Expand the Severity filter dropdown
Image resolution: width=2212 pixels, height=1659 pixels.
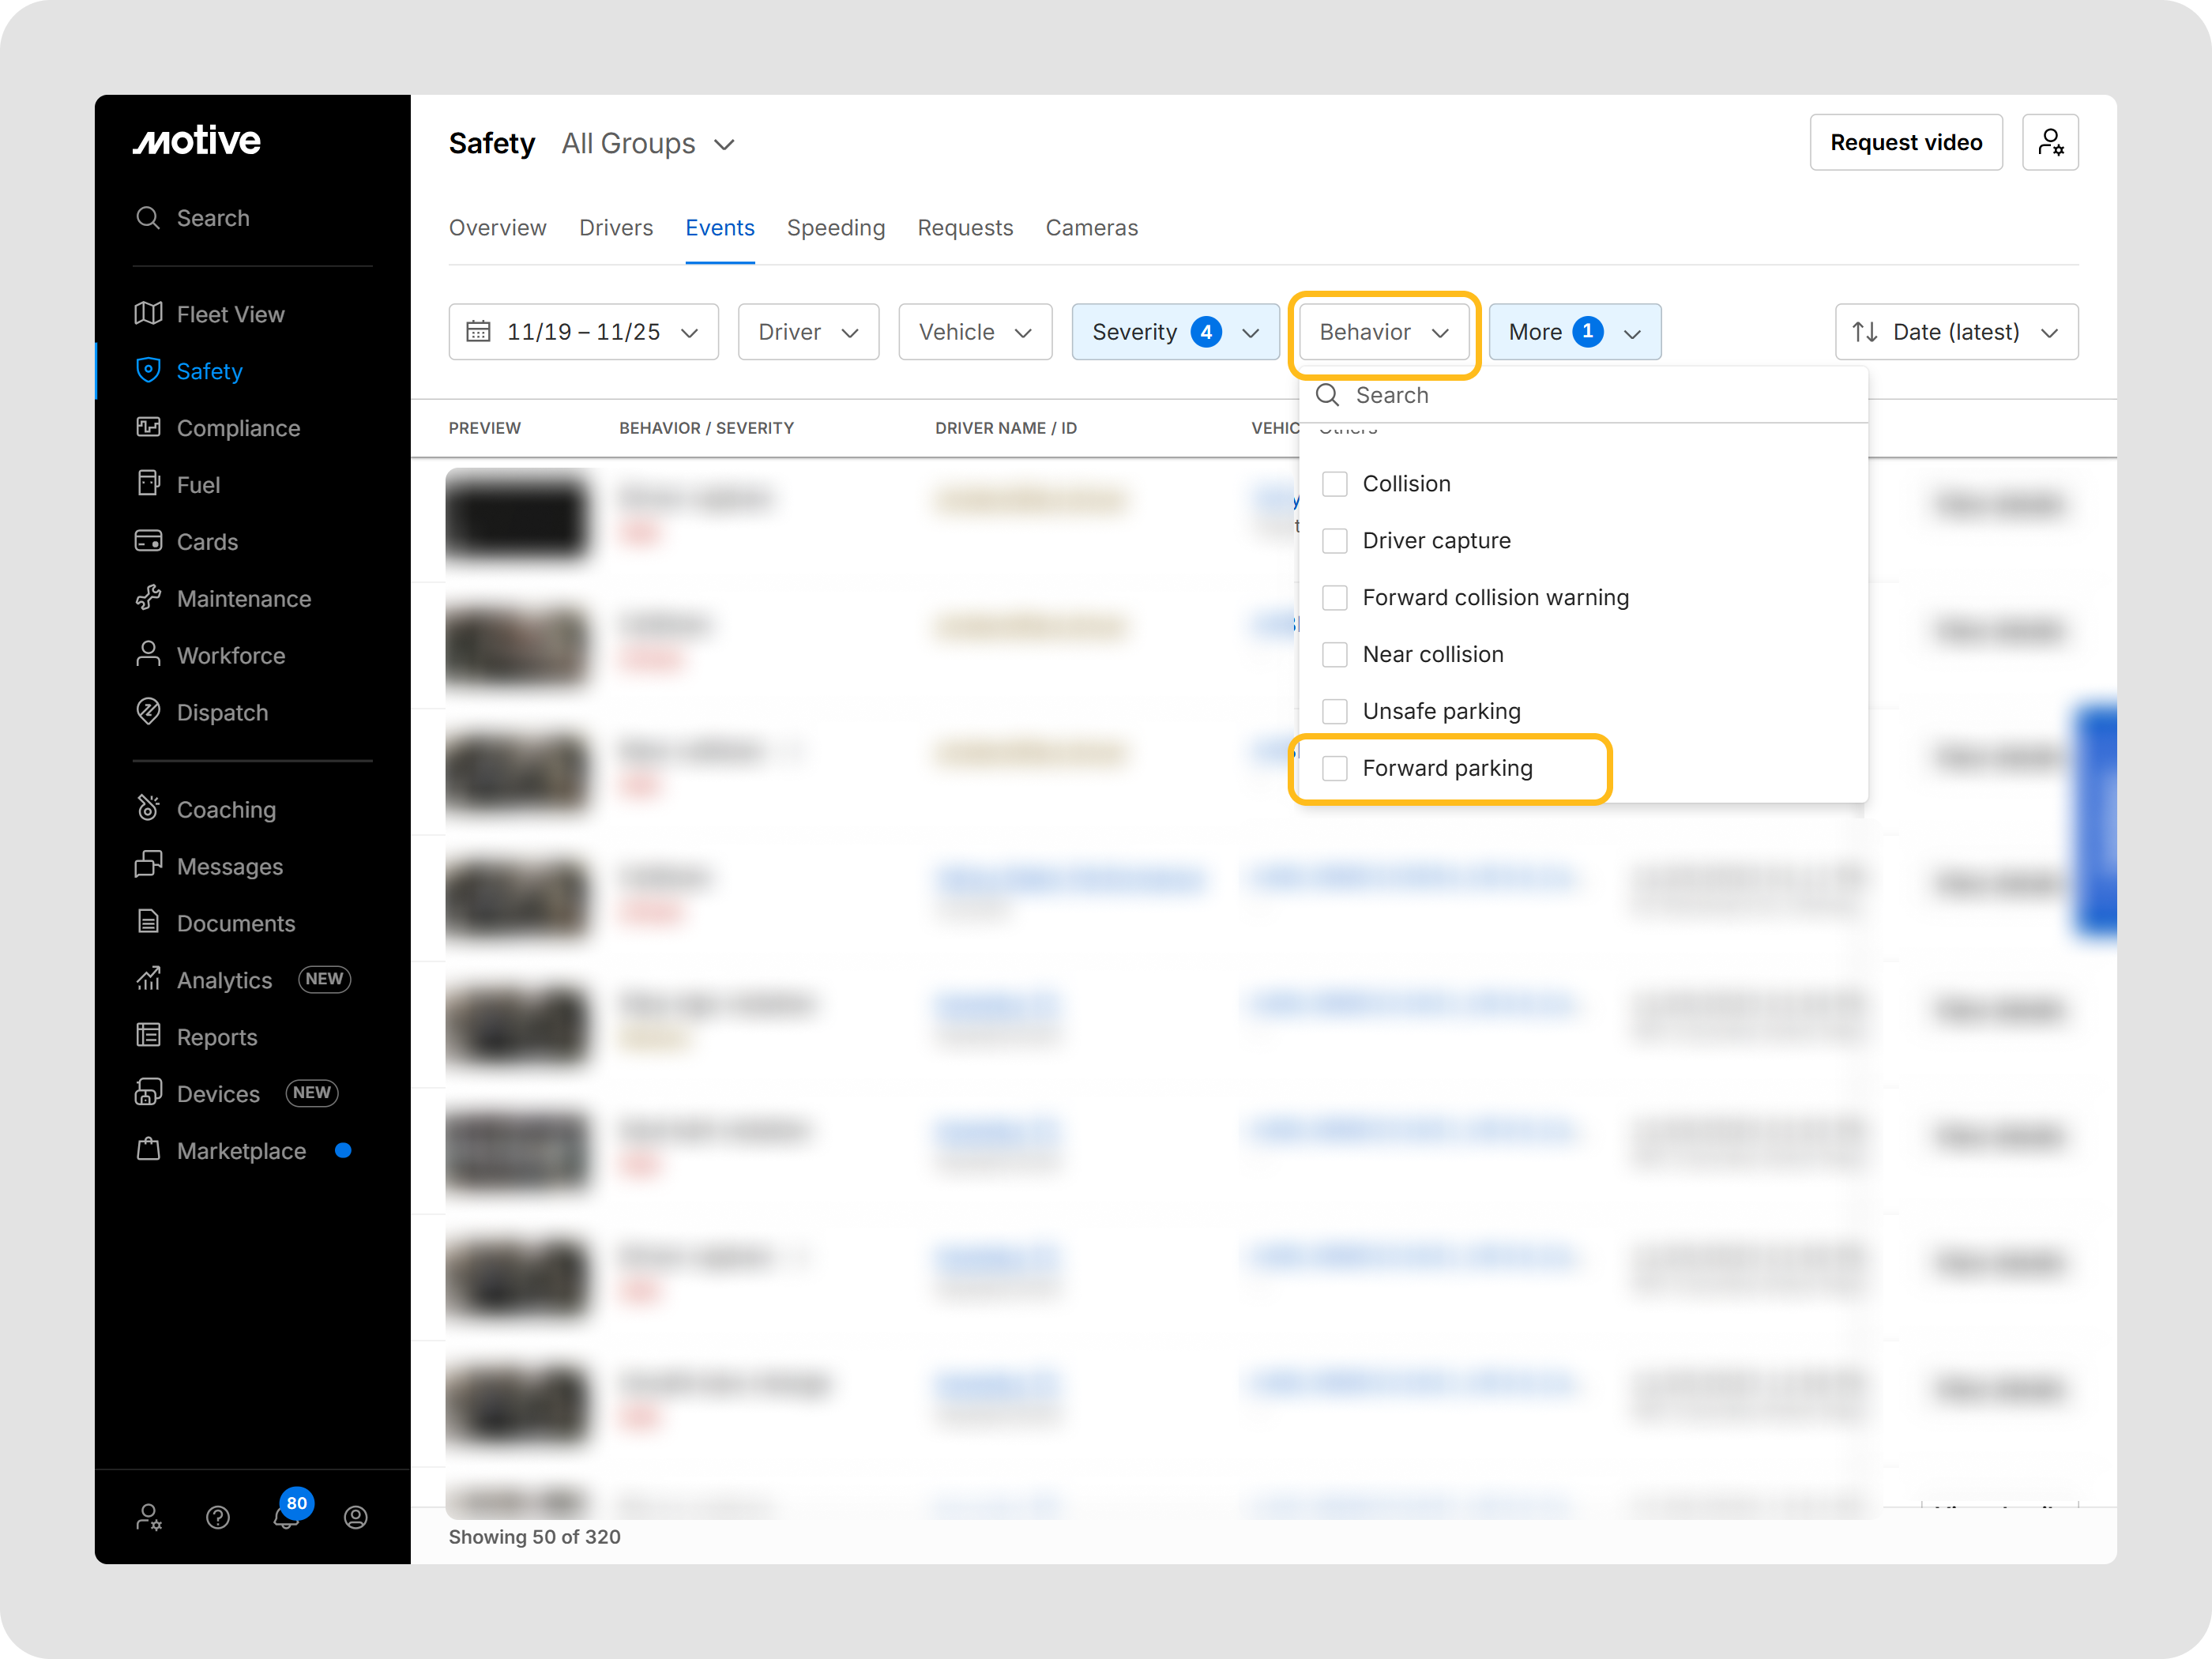1175,332
